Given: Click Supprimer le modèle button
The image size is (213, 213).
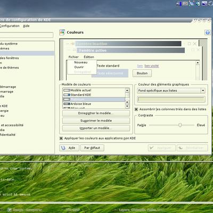Looking at the screenshot, I should click(96, 121).
